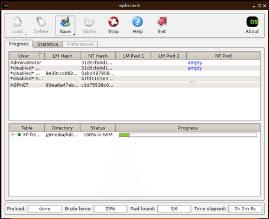Select the Administrator user row
The height and width of the screenshot is (219, 269).
(135, 63)
